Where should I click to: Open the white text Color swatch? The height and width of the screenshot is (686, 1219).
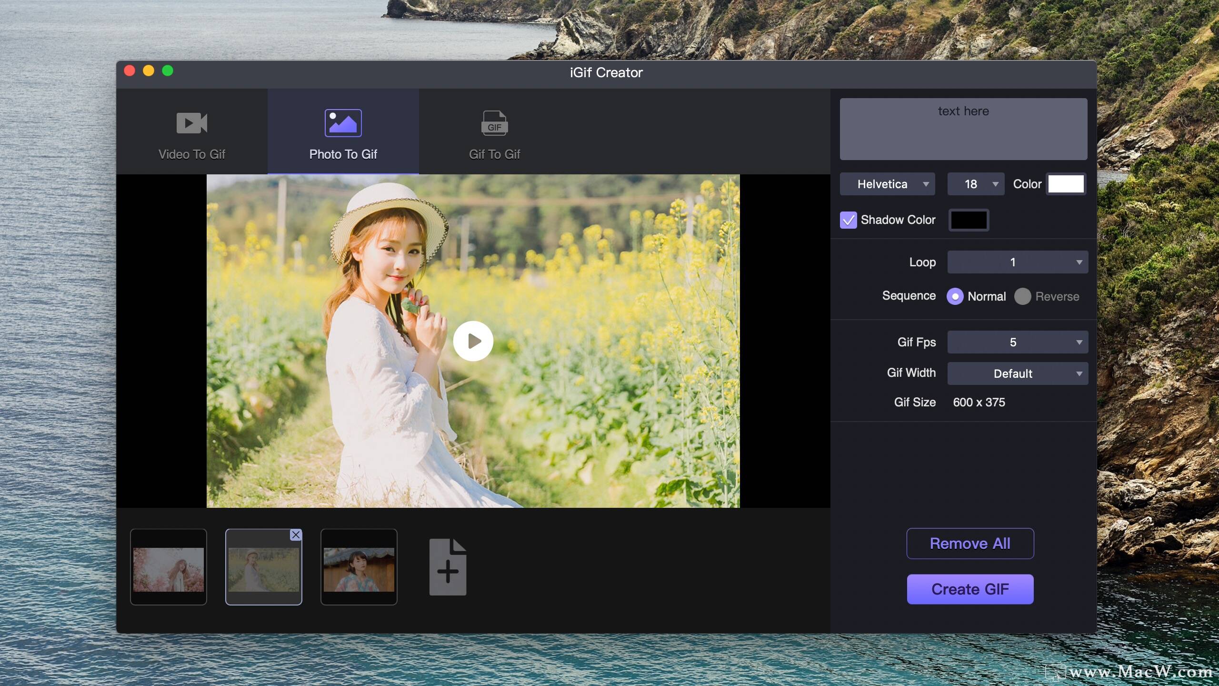tap(1066, 184)
